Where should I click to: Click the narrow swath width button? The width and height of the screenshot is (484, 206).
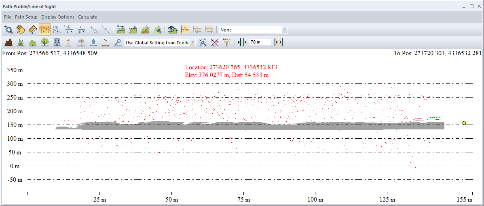point(242,42)
